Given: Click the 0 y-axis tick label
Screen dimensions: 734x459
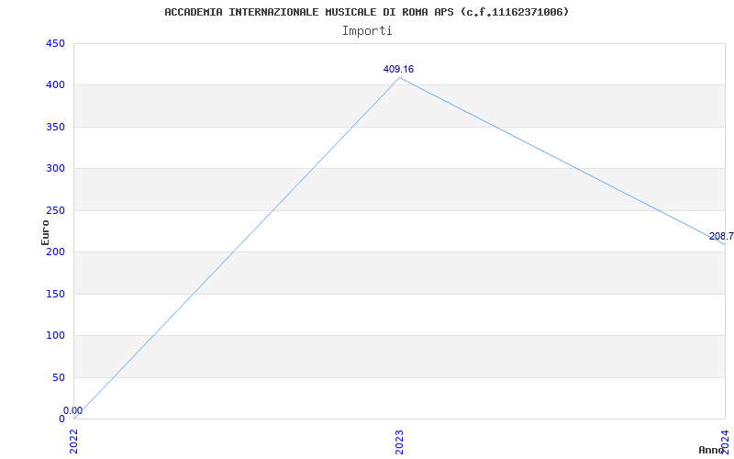Looking at the screenshot, I should [x=61, y=420].
